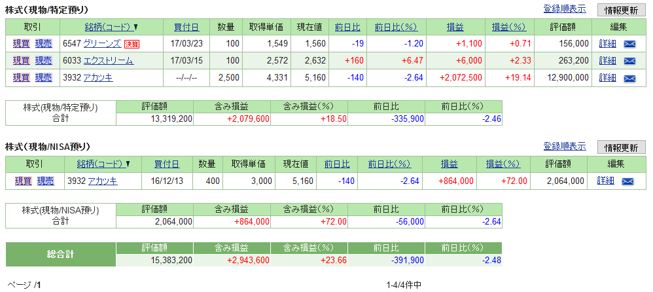This screenshot has height=292, width=653.
Task: Sort 特定預り table by 買付日
Action: pos(186,27)
